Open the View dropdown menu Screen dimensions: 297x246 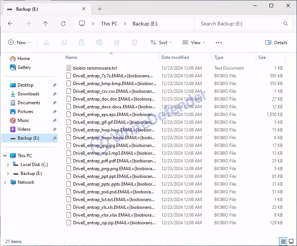pos(194,42)
